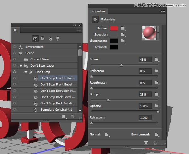Hide the Don't Stop mesh
Viewport: 189px width, 154px height.
pyautogui.click(x=14, y=72)
